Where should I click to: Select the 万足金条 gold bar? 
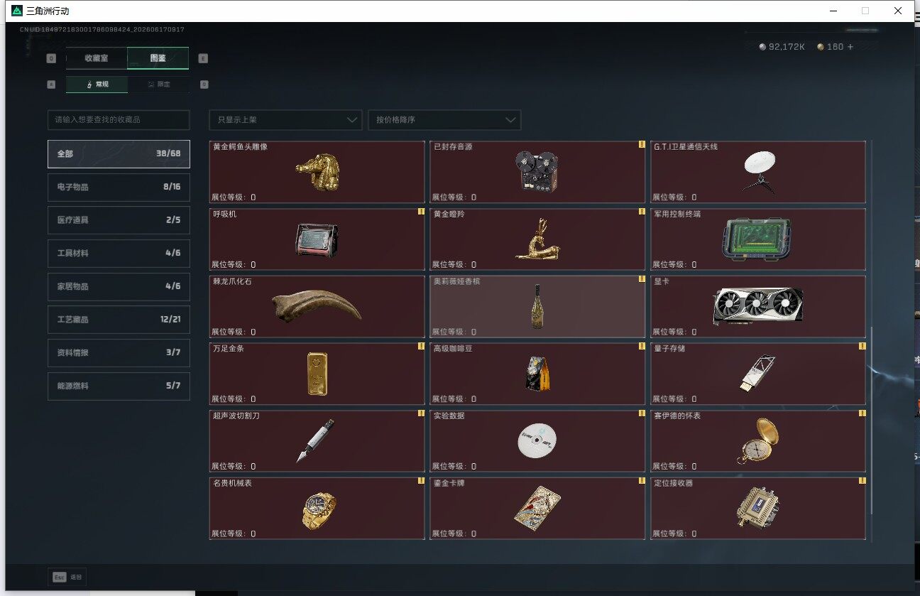pos(317,374)
